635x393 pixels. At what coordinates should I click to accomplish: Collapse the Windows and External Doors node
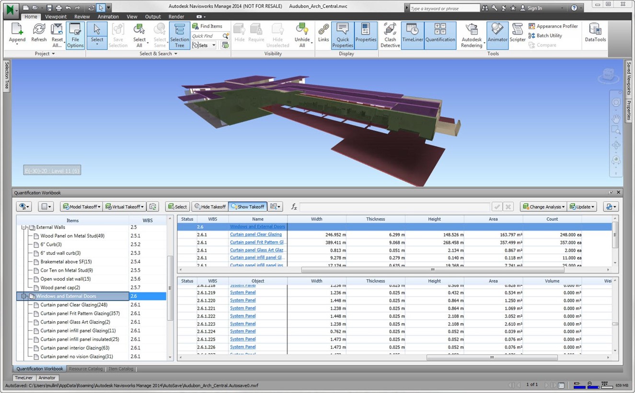pos(23,296)
